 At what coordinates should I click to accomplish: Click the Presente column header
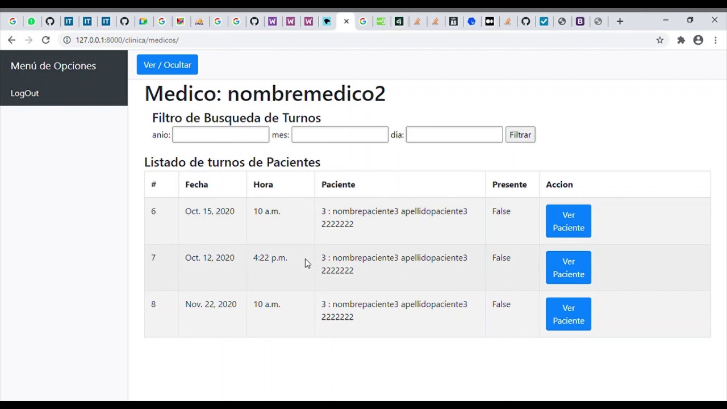[x=509, y=185]
